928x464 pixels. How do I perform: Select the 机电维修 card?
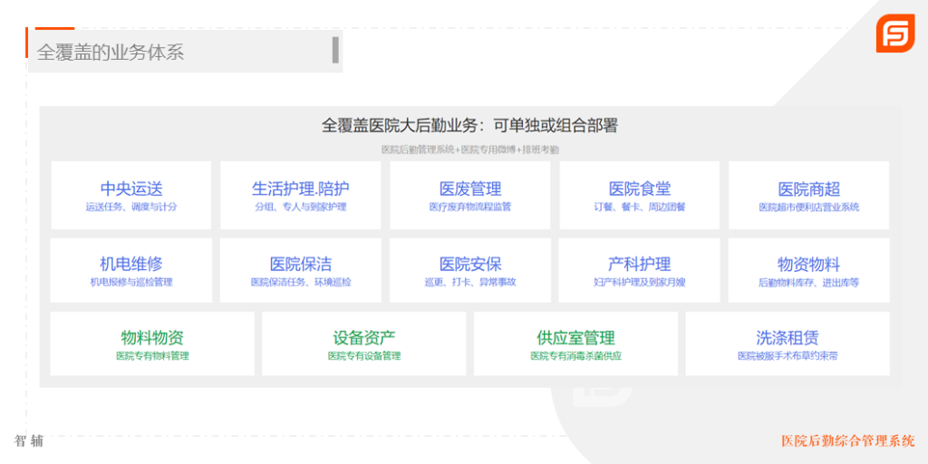point(131,270)
